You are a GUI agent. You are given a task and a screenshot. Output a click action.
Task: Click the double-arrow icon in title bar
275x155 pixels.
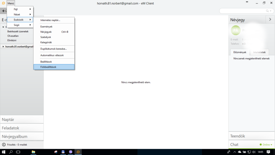247,2
